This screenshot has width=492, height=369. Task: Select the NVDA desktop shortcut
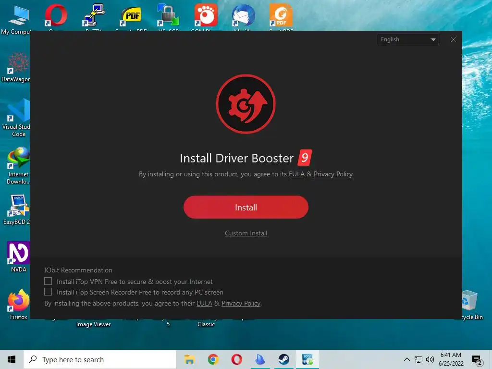pos(18,257)
